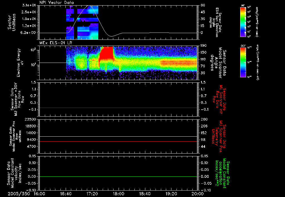Click the 152 telemetry tick label
Screen dimensions: 285x197
click(x=204, y=133)
